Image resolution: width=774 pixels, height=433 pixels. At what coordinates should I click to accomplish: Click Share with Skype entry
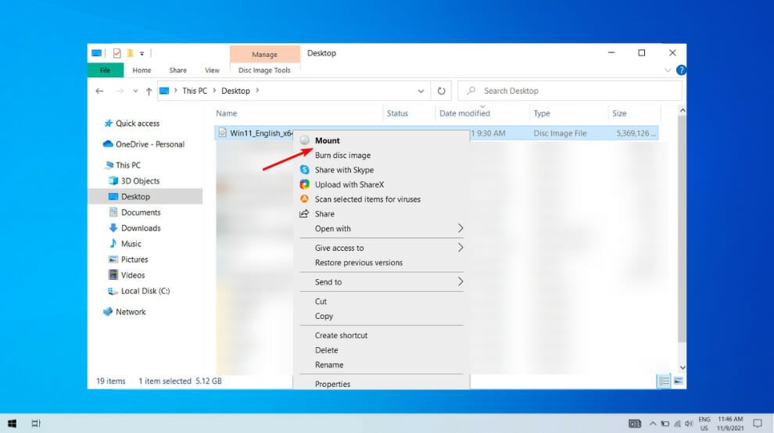344,170
